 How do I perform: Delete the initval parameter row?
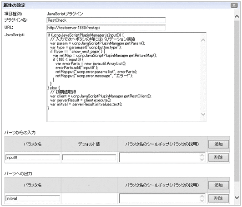218,198
